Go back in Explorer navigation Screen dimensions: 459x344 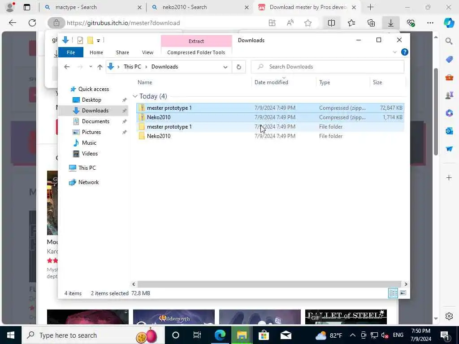click(x=67, y=67)
